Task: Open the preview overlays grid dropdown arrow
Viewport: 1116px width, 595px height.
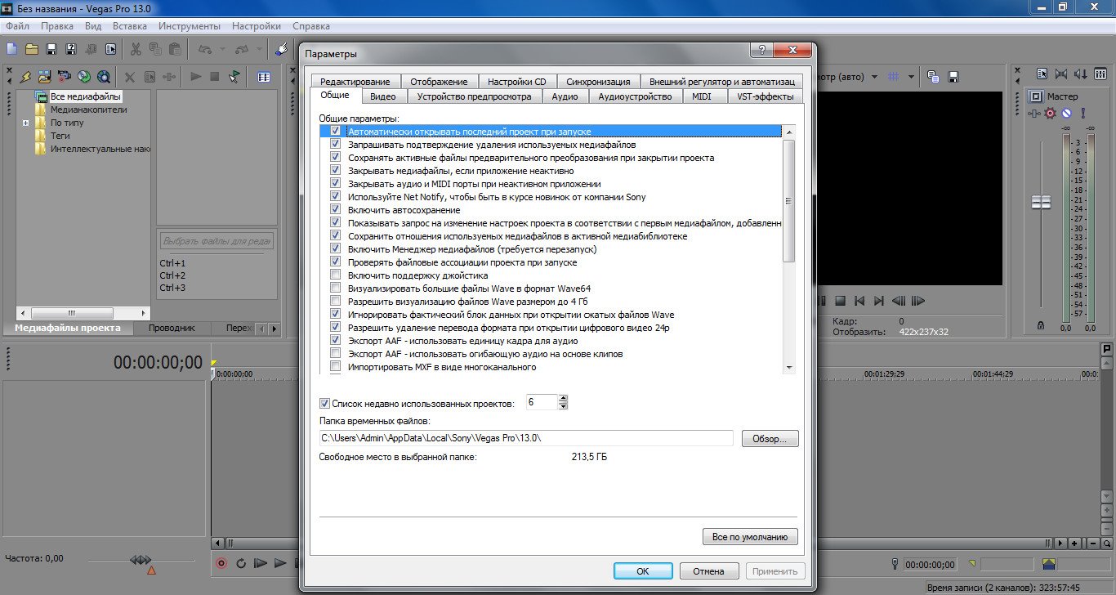Action: [909, 77]
